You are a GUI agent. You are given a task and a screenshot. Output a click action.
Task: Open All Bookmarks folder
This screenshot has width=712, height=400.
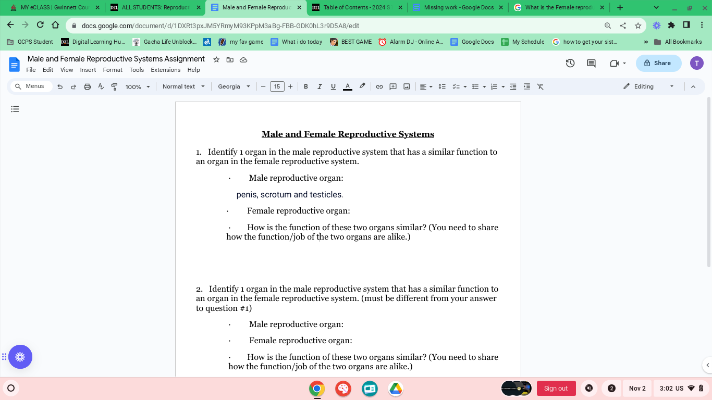click(678, 42)
